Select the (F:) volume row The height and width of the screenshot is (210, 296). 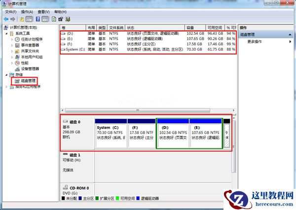point(148,44)
